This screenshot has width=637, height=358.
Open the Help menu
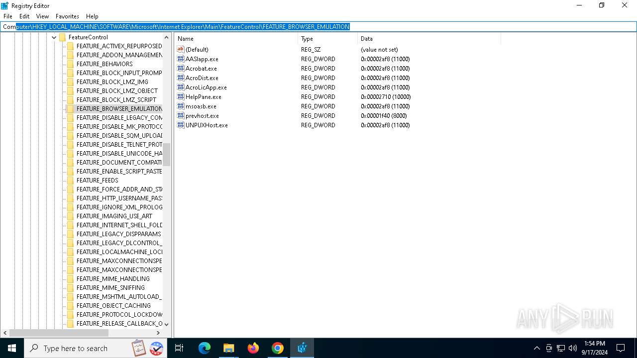pyautogui.click(x=92, y=16)
